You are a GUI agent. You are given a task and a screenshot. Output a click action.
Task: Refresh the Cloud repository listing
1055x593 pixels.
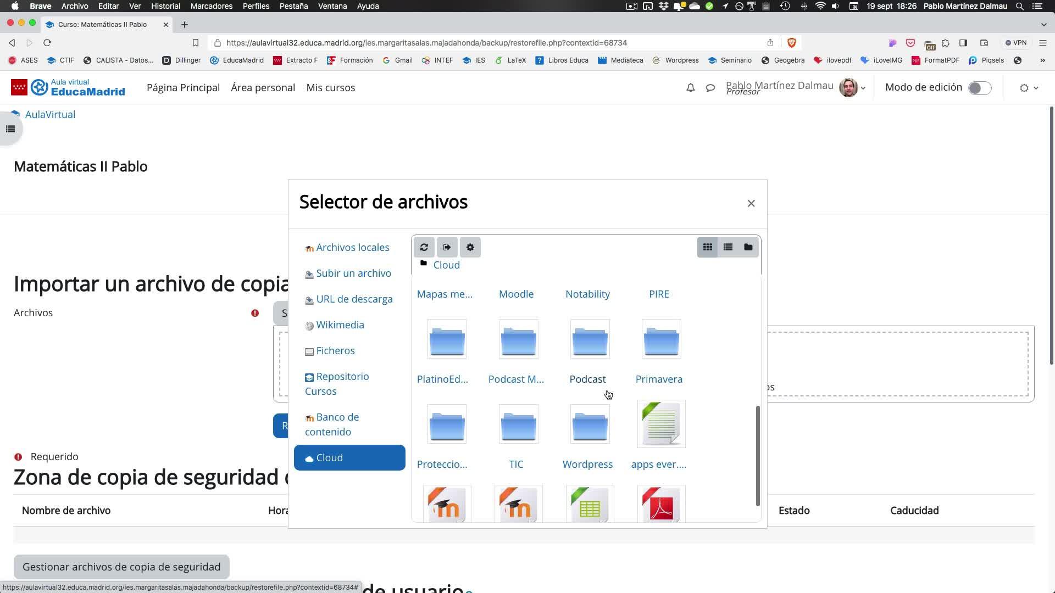click(424, 248)
